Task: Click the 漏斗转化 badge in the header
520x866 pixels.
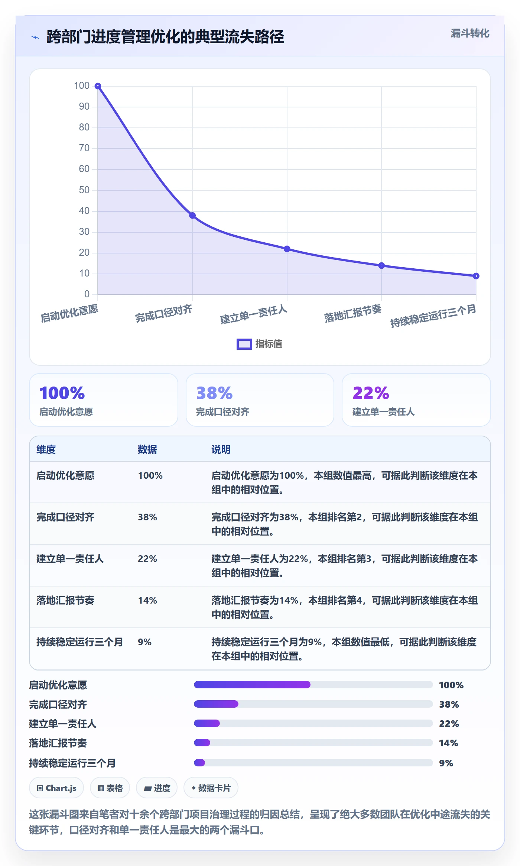Action: 470,33
